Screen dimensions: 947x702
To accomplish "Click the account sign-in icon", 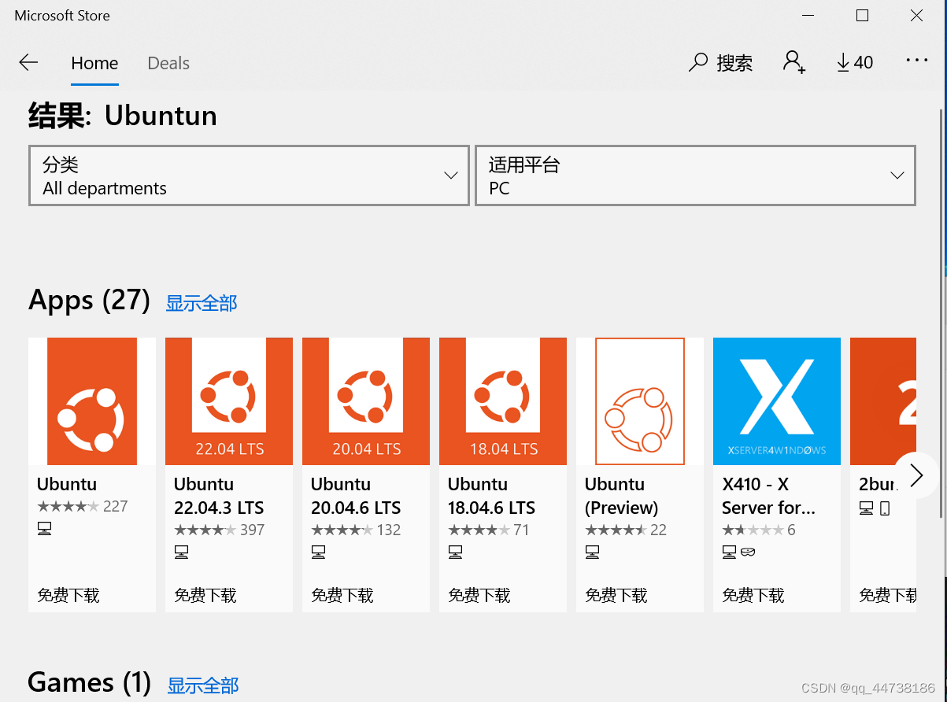I will (794, 62).
